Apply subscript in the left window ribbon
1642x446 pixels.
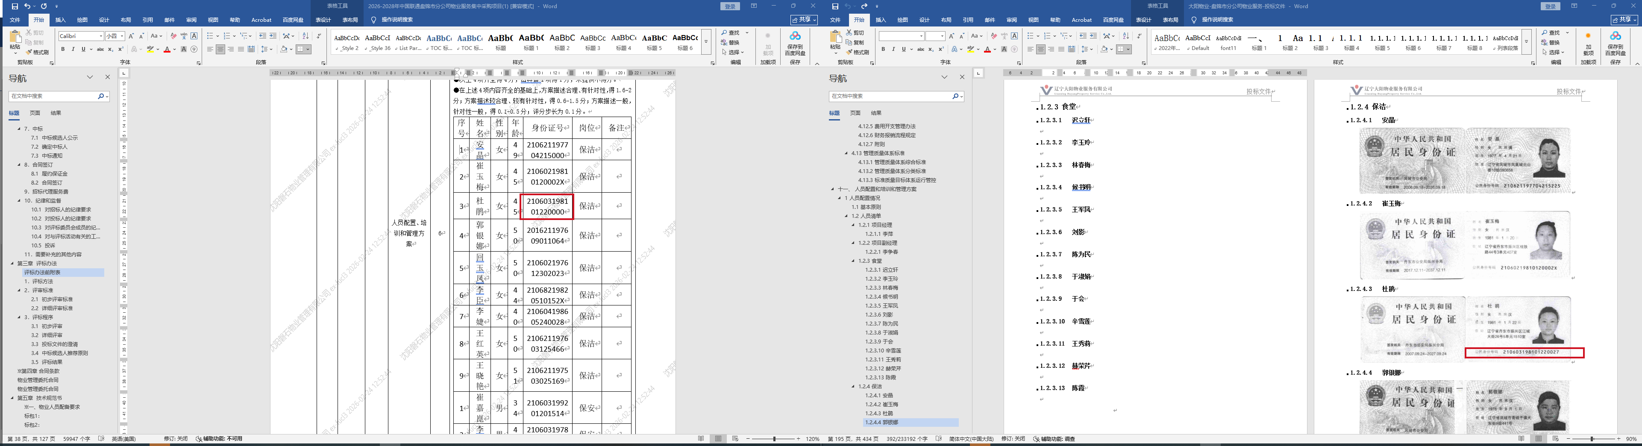tap(111, 49)
